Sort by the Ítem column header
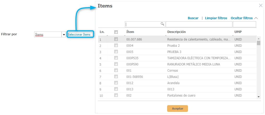 (x=130, y=32)
